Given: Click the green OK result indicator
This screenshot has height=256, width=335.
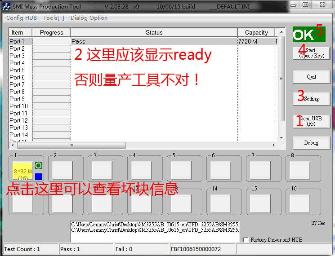Looking at the screenshot, I should [309, 34].
